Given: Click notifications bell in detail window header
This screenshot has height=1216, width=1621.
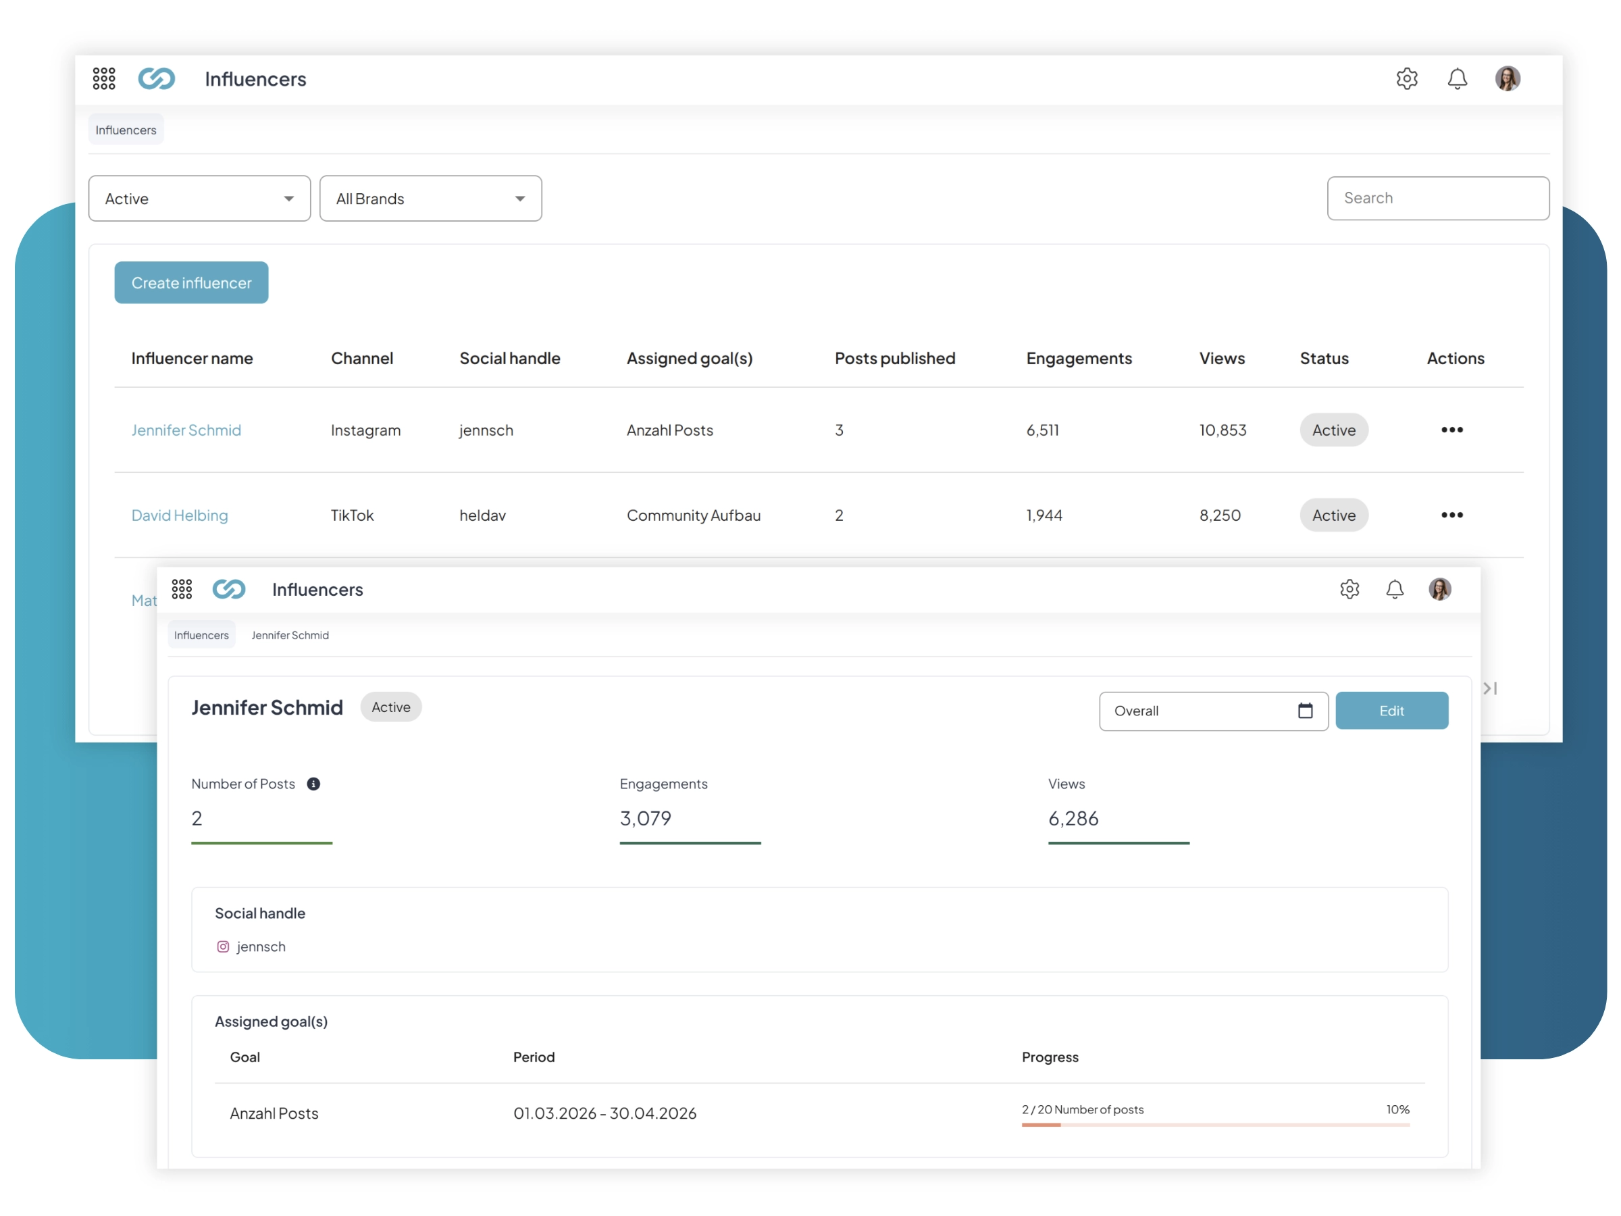Looking at the screenshot, I should tap(1394, 588).
